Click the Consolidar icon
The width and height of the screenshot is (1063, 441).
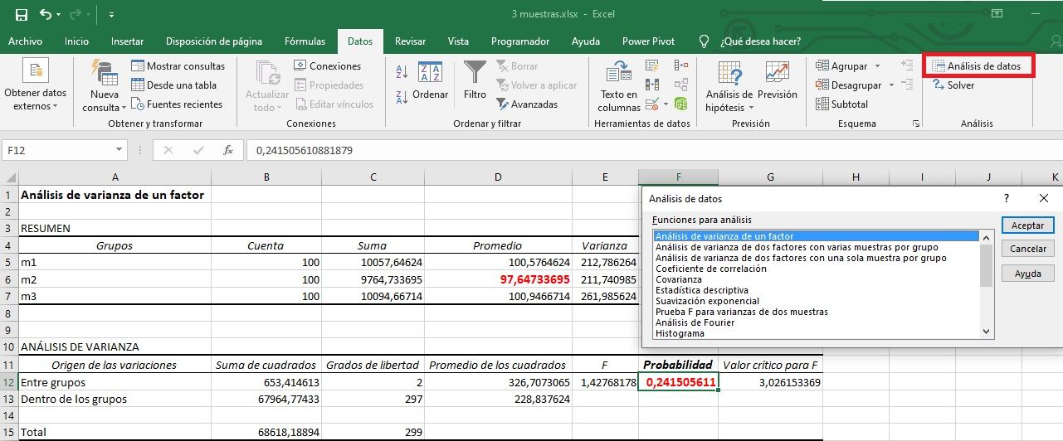pyautogui.click(x=681, y=65)
